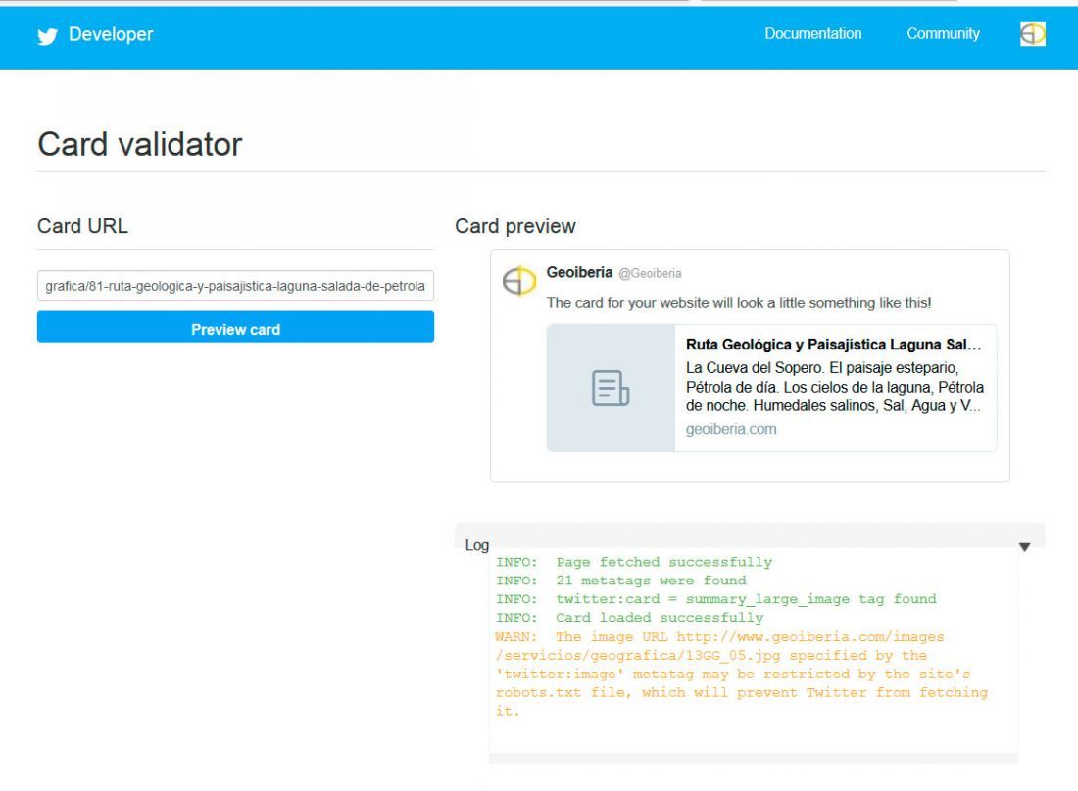Open the account avatar in header
The width and height of the screenshot is (1078, 791).
click(1033, 33)
